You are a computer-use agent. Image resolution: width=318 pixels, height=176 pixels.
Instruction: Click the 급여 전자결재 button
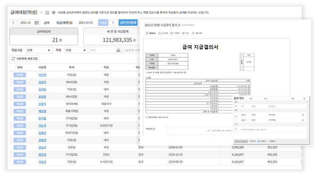pyautogui.click(x=128, y=23)
